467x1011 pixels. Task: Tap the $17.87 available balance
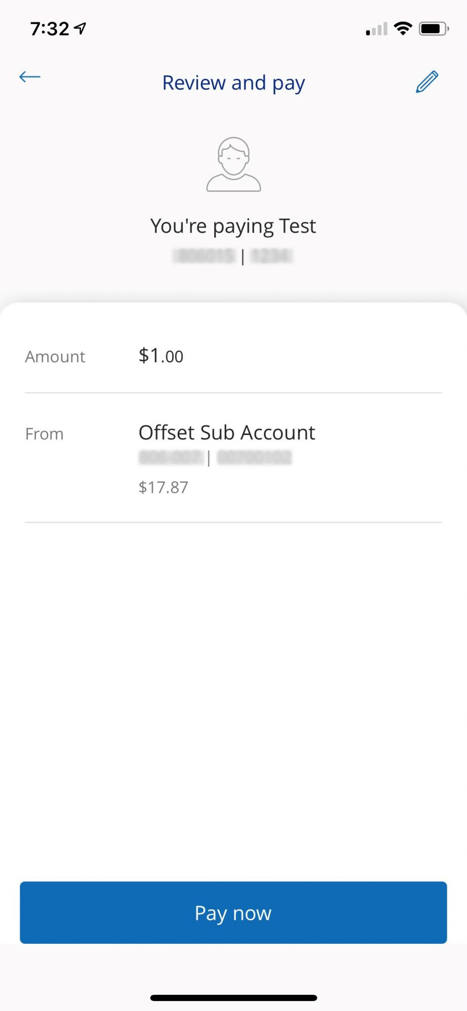[x=163, y=487]
